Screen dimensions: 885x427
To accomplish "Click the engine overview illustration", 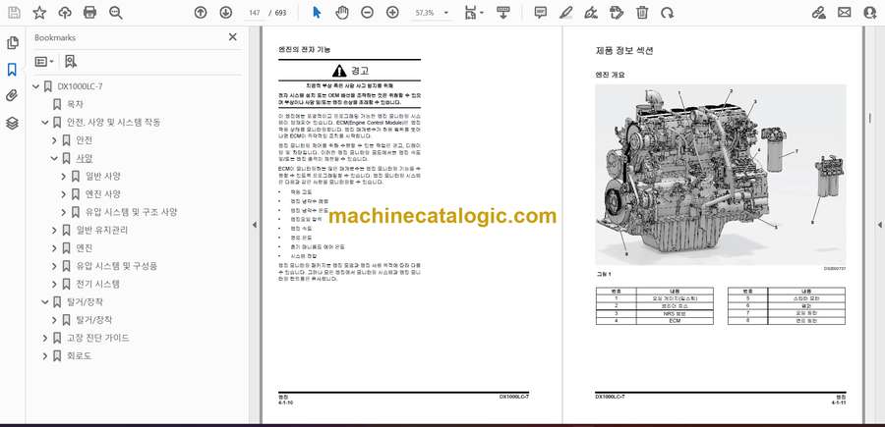I will pyautogui.click(x=720, y=175).
